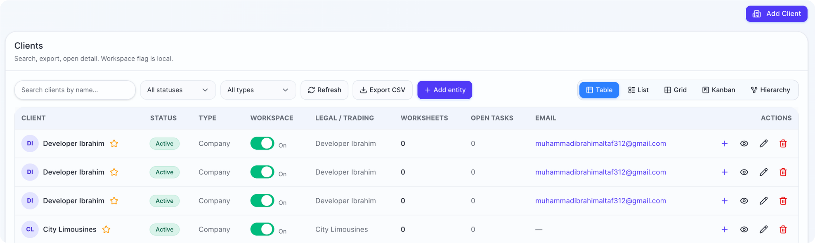Open email link in second Developer Ibrahim row

(x=601, y=172)
